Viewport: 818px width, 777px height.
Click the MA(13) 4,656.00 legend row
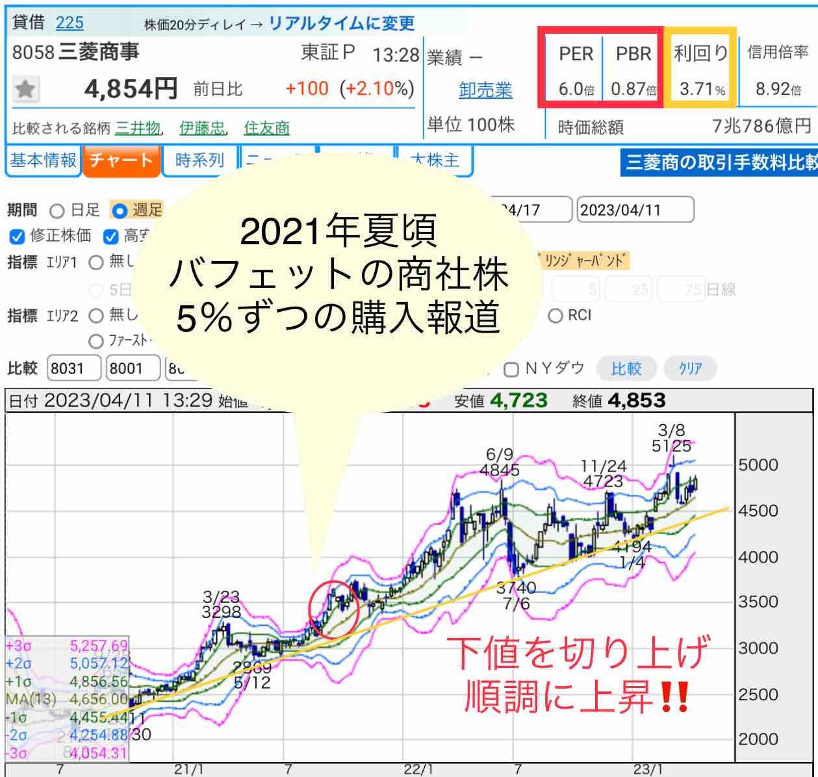[x=66, y=700]
